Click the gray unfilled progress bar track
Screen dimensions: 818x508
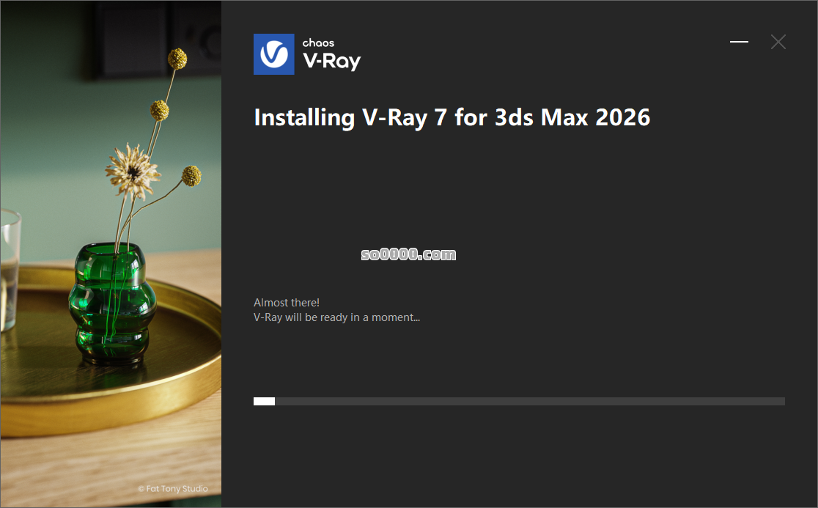point(529,401)
